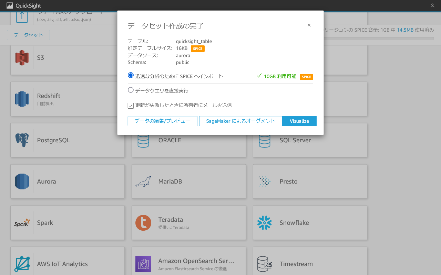Select the S3 data source icon
The height and width of the screenshot is (275, 441).
click(22, 58)
